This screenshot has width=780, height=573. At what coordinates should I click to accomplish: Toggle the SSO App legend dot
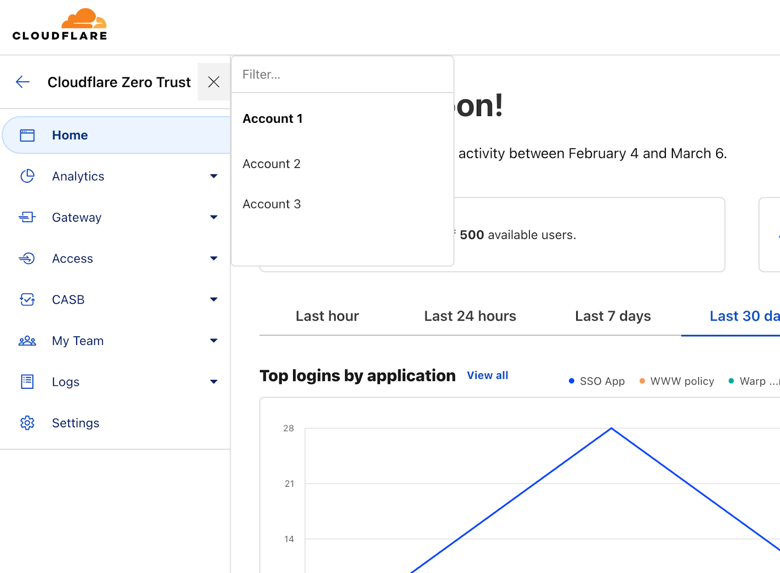[571, 381]
